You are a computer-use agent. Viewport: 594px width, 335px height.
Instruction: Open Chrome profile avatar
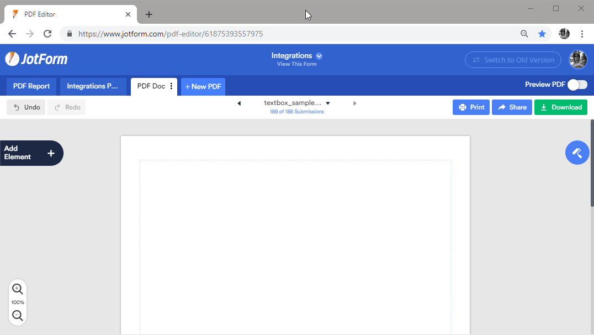pyautogui.click(x=564, y=34)
